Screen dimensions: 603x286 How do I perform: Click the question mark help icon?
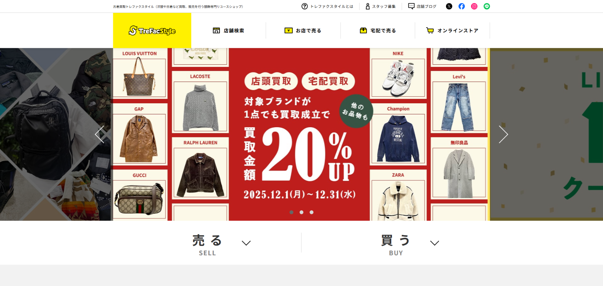tap(304, 6)
